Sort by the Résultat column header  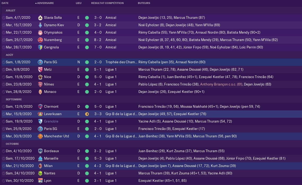(98, 3)
